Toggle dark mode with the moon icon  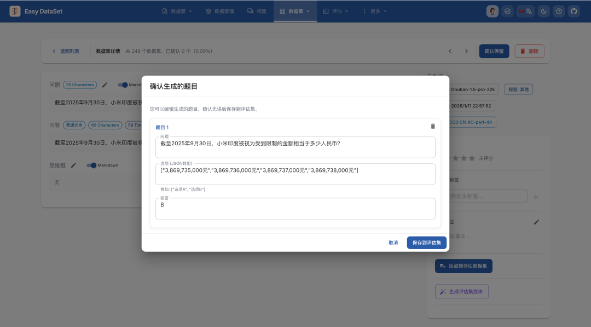(543, 11)
